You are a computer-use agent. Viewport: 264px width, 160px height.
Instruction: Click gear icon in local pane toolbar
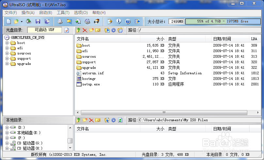tap(114, 120)
